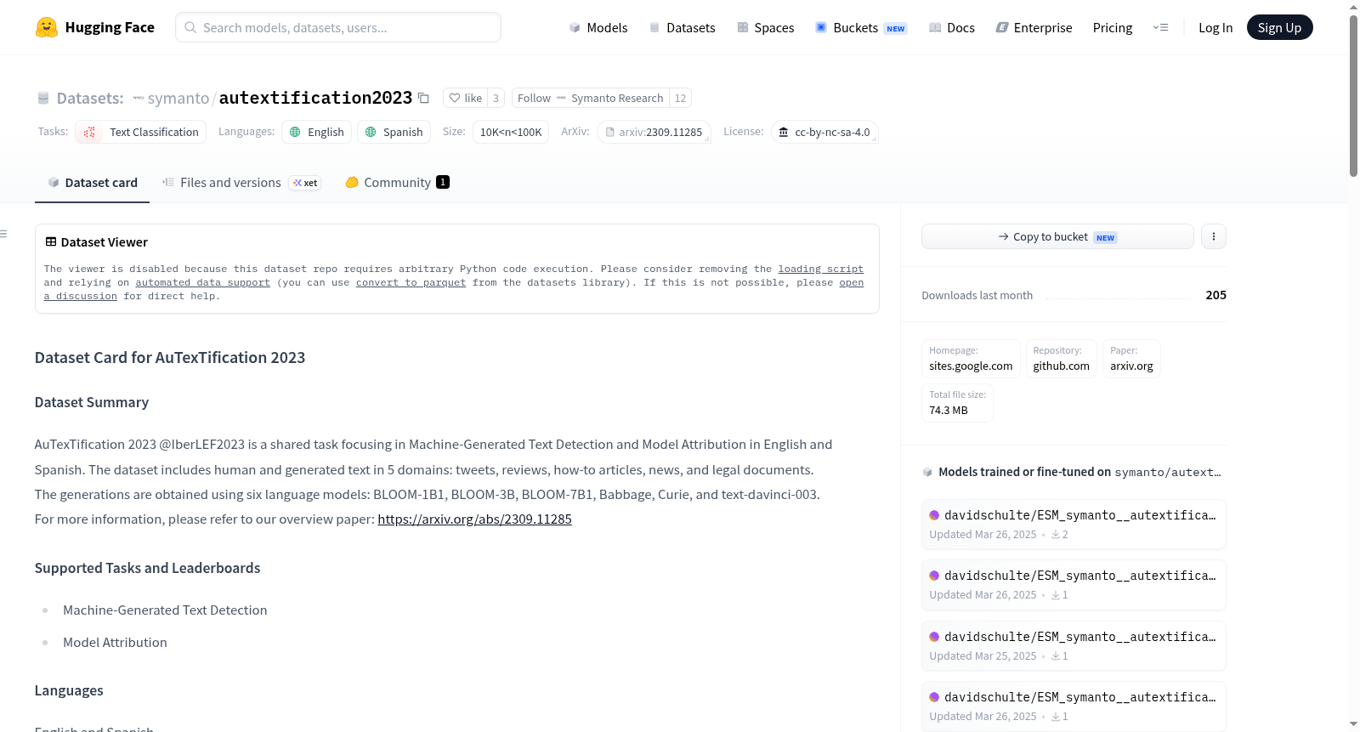Click the Spanish language tag
The image size is (1360, 732).
coord(394,132)
